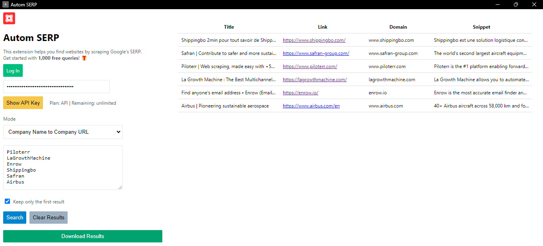Click the Title column header
The height and width of the screenshot is (246, 543).
coord(229,27)
